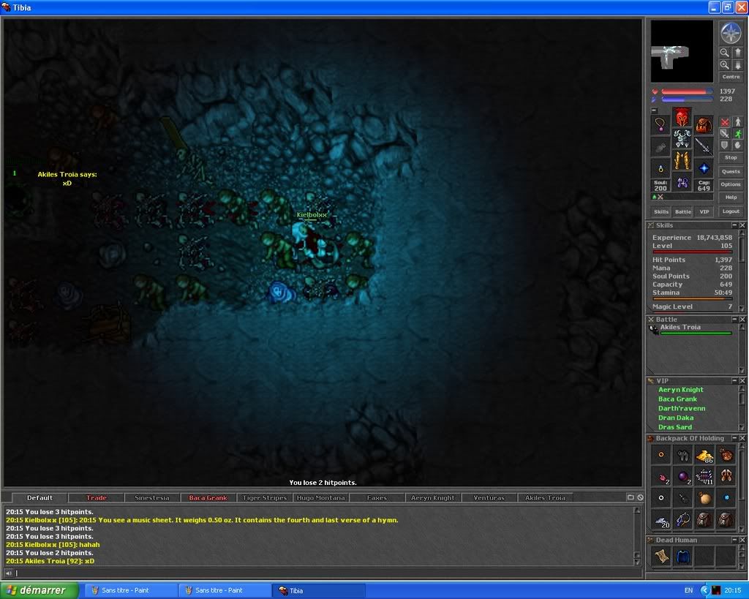The height and width of the screenshot is (599, 749).
Task: Select the red helmet in the head slot
Action: (682, 117)
